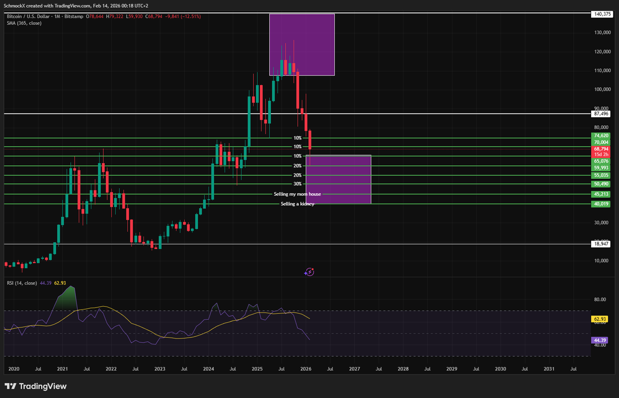619x398 pixels.
Task: Click the 2026 label on the time axis
Action: [305, 369]
